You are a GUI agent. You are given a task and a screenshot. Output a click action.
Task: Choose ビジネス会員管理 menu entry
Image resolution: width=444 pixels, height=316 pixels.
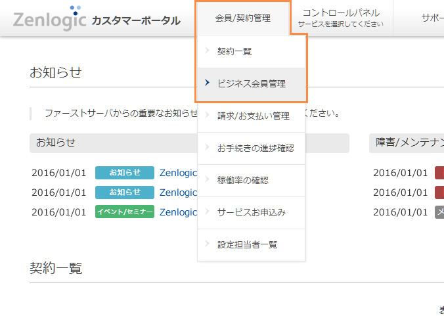[251, 83]
